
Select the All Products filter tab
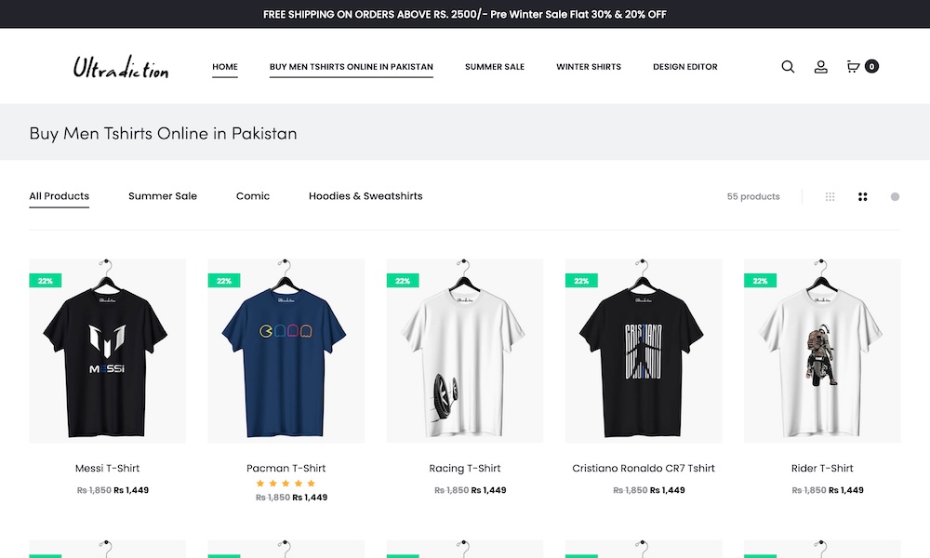click(60, 196)
